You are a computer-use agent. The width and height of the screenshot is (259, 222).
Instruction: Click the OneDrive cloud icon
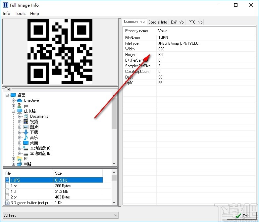click(x=20, y=100)
